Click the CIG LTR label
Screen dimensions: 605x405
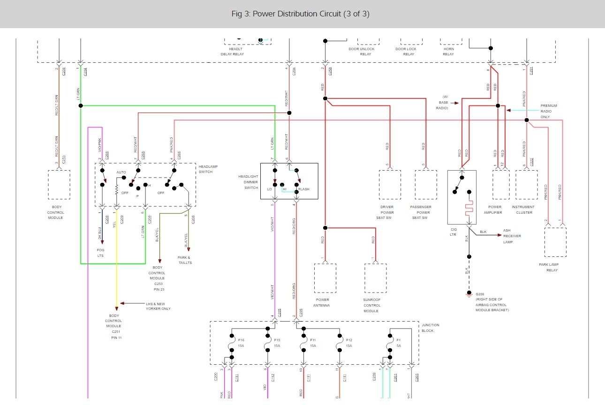coord(453,232)
